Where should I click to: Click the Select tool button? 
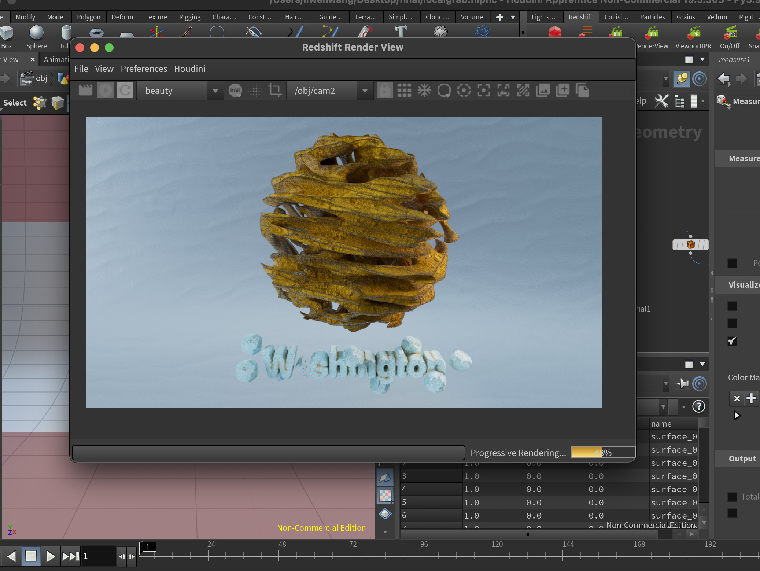click(15, 103)
